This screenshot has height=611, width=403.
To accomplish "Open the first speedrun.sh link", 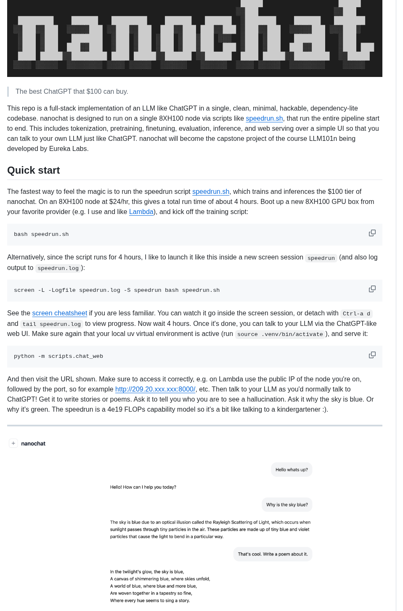I will coord(264,119).
